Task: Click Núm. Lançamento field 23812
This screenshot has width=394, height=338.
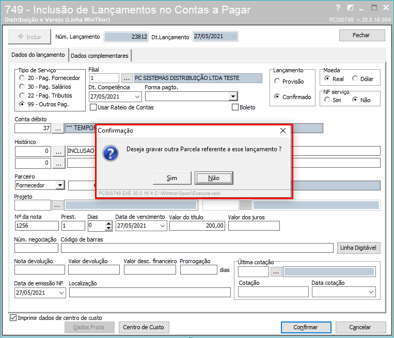Action: pos(126,37)
